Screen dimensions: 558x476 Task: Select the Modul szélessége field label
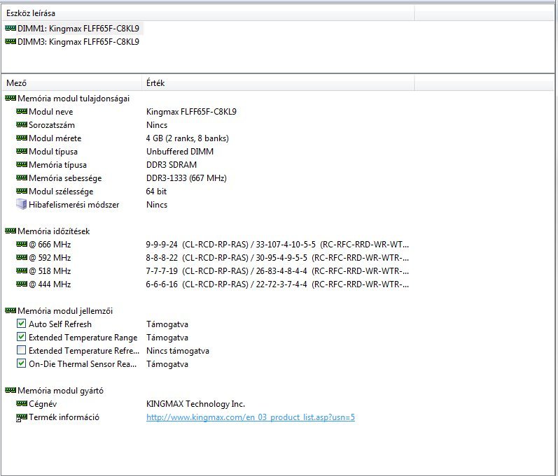[61, 192]
